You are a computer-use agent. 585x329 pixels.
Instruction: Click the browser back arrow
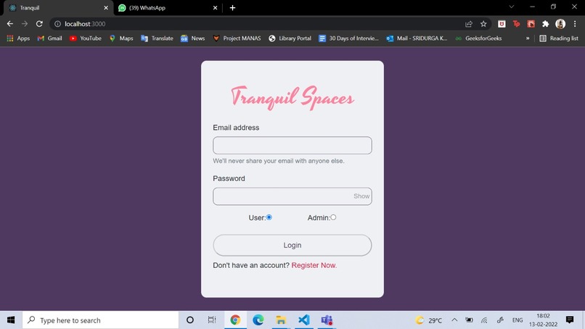coord(10,24)
